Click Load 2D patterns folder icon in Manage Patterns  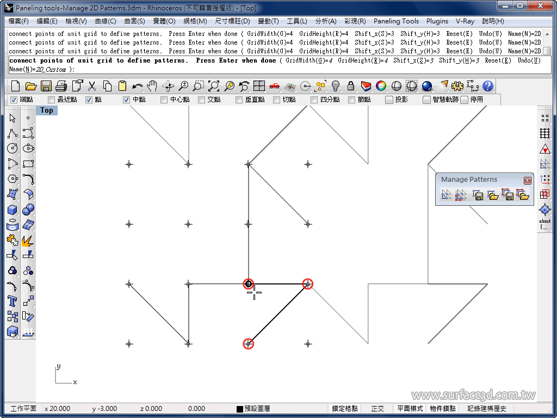pos(493,195)
